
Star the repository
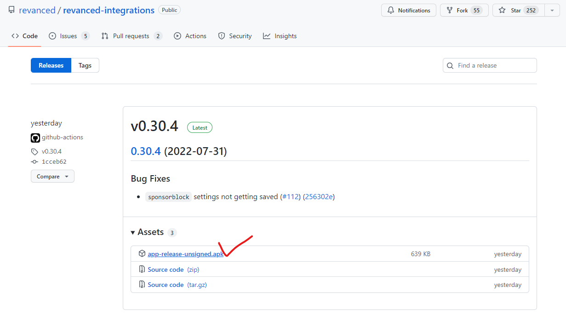518,10
